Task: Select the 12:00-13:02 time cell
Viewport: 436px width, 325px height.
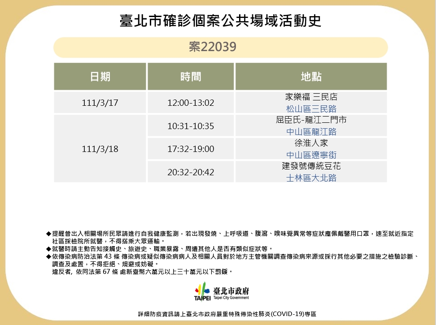Action: (191, 103)
